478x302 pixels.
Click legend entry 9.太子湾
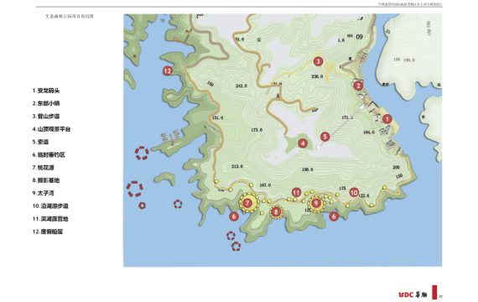(44, 194)
